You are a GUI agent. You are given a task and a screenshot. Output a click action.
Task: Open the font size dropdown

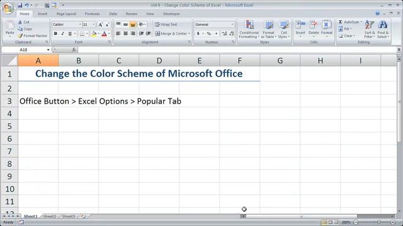94,24
